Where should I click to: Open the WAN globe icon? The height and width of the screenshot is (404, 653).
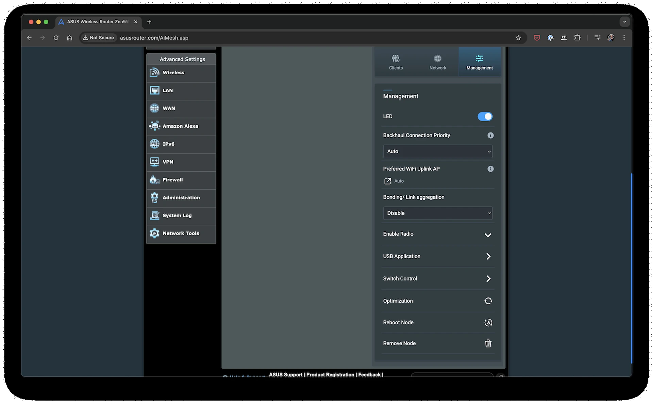pos(154,108)
